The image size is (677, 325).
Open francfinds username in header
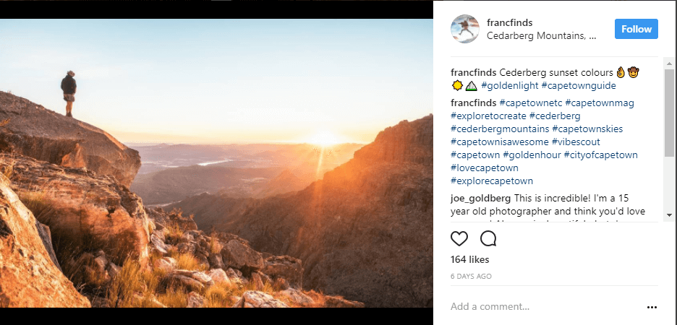508,23
